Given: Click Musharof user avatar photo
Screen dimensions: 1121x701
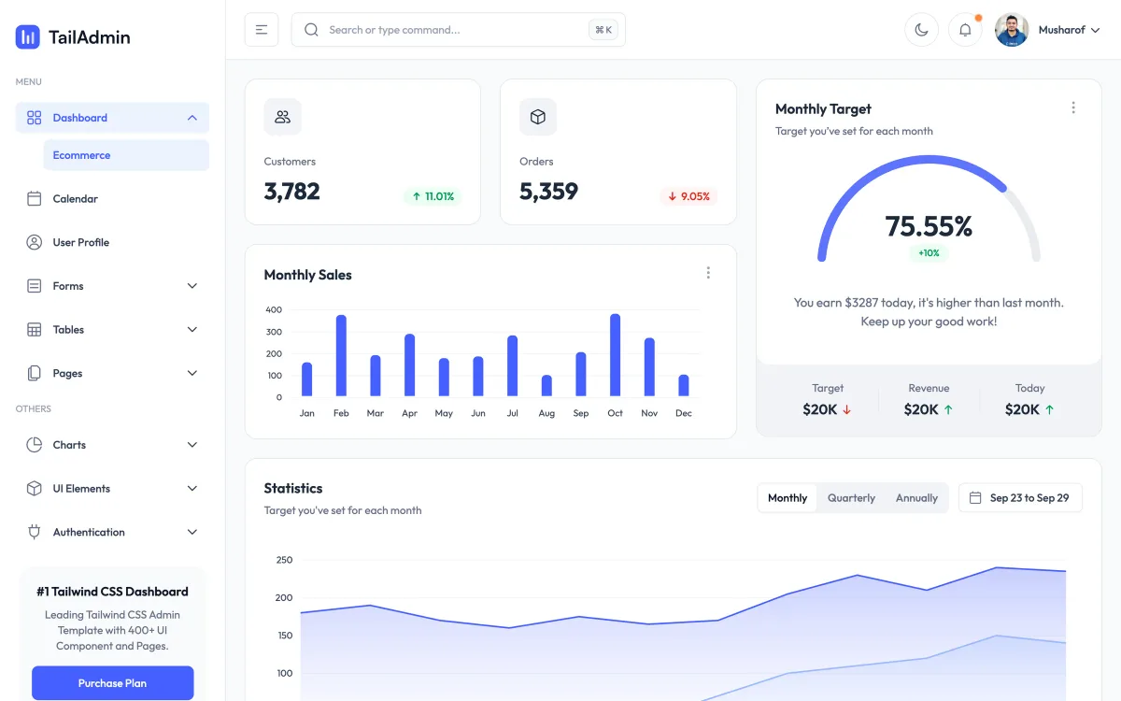Looking at the screenshot, I should click(1012, 30).
